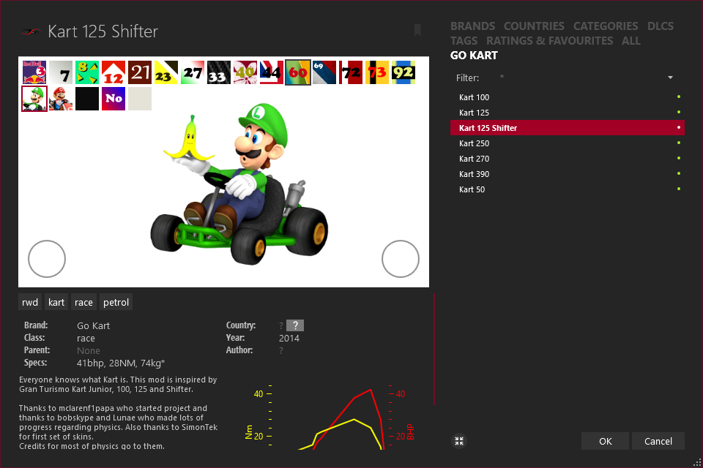Click the specs text '41bhp, 28NM, 74kg*'
The height and width of the screenshot is (468, 703).
pyautogui.click(x=121, y=363)
